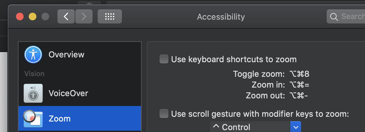Open the Control modifier key dropdown
Image resolution: width=365 pixels, height=132 pixels.
coord(250,127)
